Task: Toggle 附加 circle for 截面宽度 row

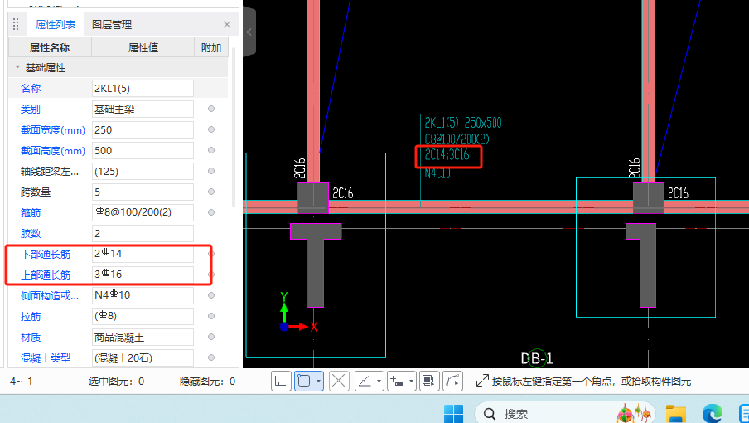Action: 211,129
